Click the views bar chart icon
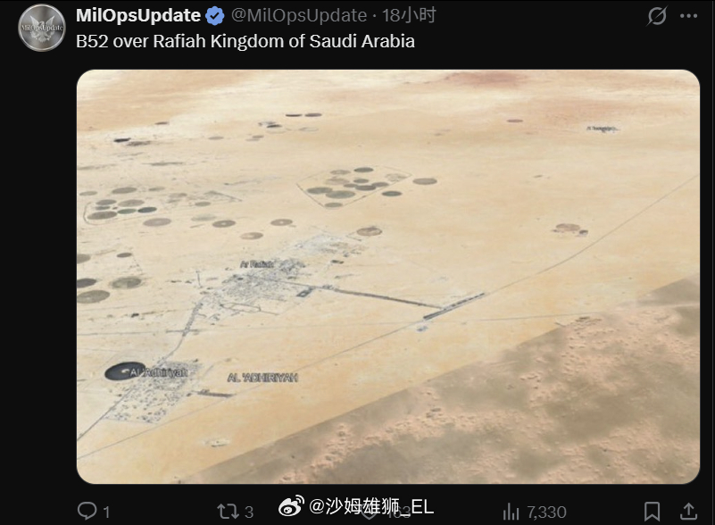 [511, 512]
